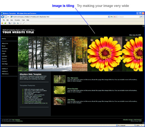Open the Tools menu

coord(23,20)
